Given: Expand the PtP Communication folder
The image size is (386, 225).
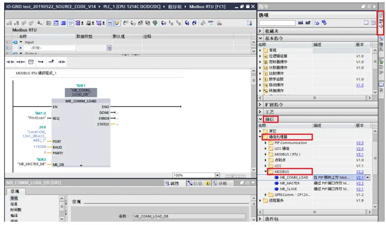Looking at the screenshot, I should pos(266,143).
